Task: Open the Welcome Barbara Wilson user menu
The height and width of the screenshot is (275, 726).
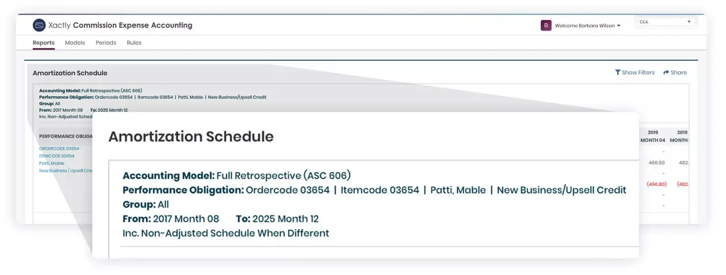Action: click(x=588, y=26)
